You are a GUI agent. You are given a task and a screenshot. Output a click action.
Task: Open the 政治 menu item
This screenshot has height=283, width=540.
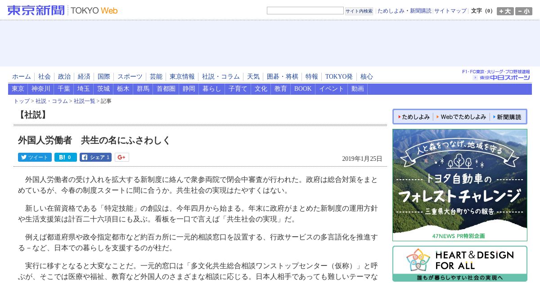64,77
